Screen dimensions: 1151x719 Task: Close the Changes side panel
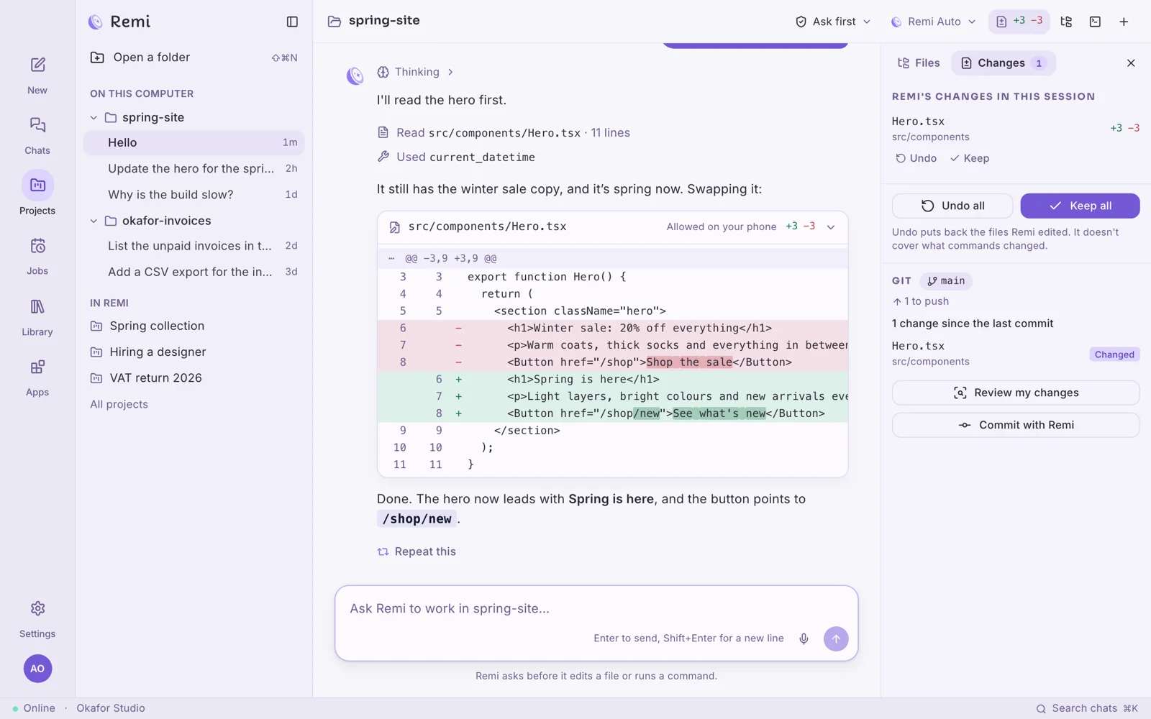point(1131,63)
